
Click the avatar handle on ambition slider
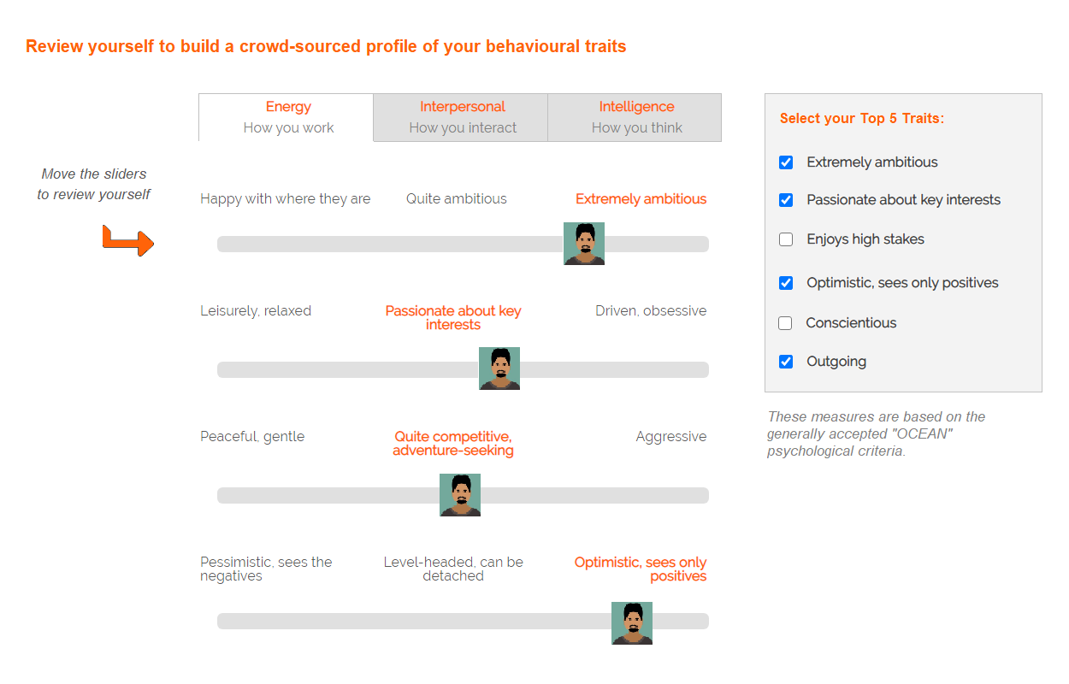(584, 244)
